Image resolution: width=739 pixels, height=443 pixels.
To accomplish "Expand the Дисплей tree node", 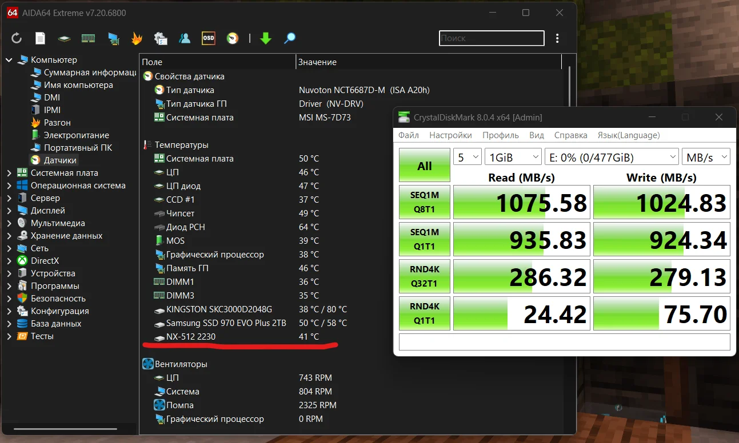I will click(x=9, y=211).
